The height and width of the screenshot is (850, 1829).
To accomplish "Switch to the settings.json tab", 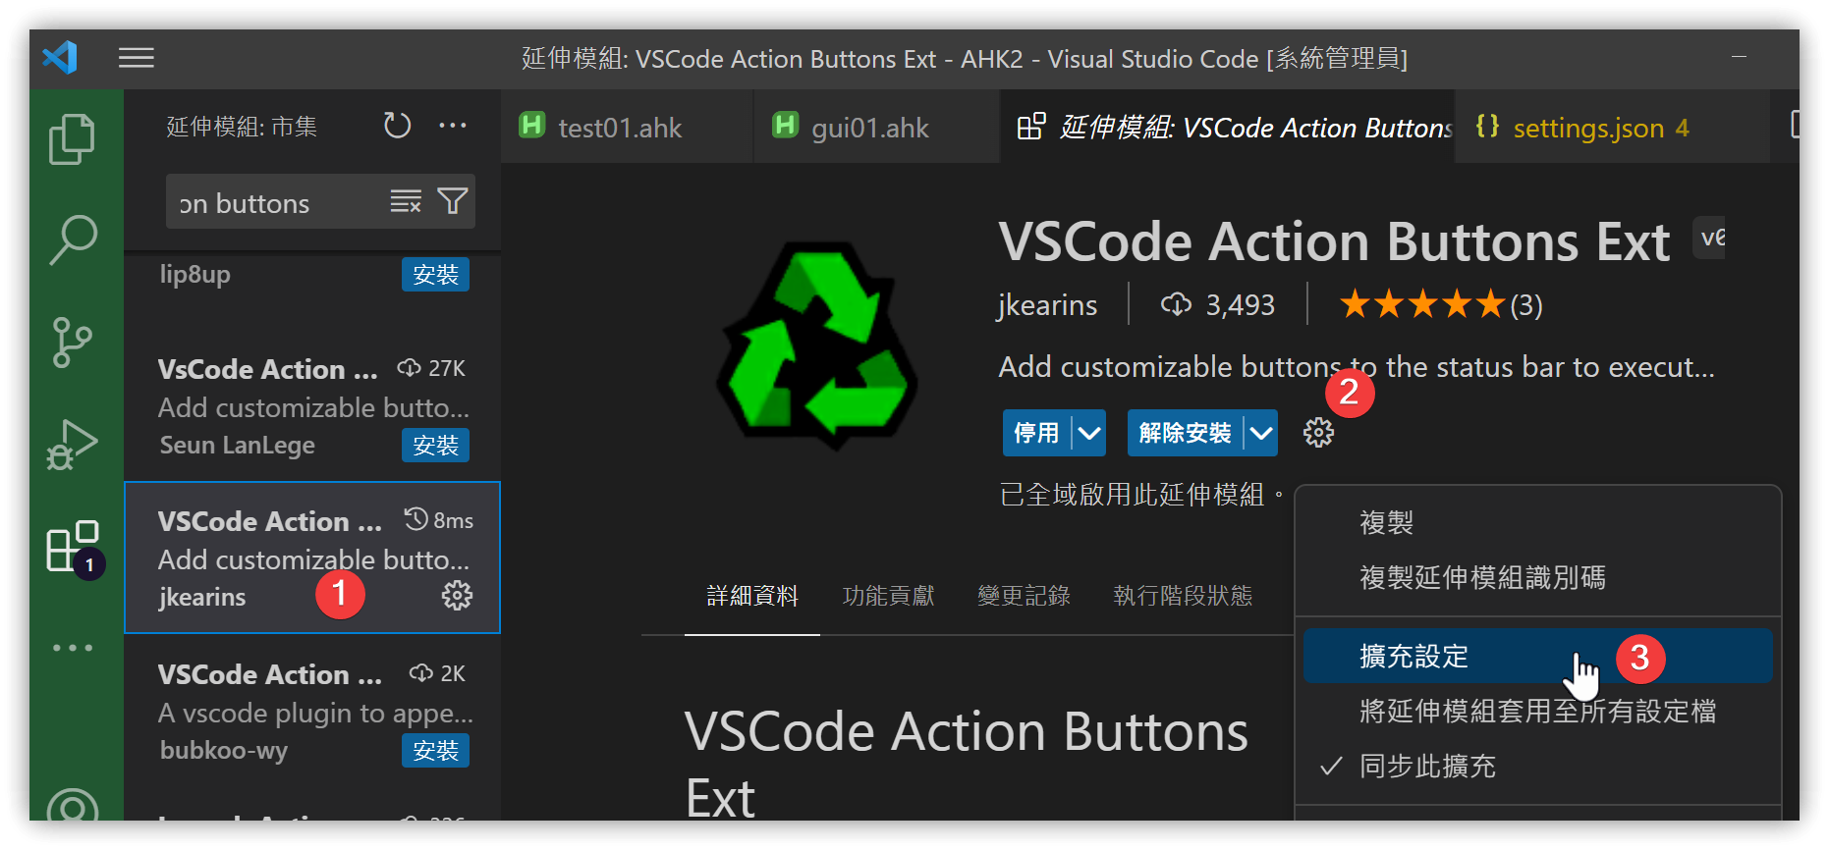I will click(x=1611, y=128).
